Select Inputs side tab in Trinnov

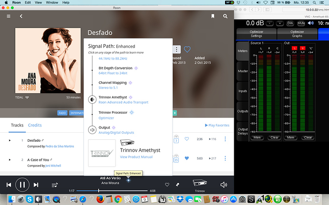pyautogui.click(x=243, y=91)
